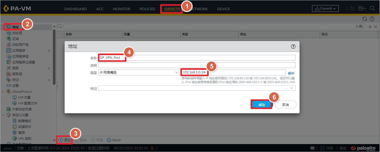The width and height of the screenshot is (380, 152).
Task: Open the 应用程序过滤器 application filters icon
Action: pos(9,62)
